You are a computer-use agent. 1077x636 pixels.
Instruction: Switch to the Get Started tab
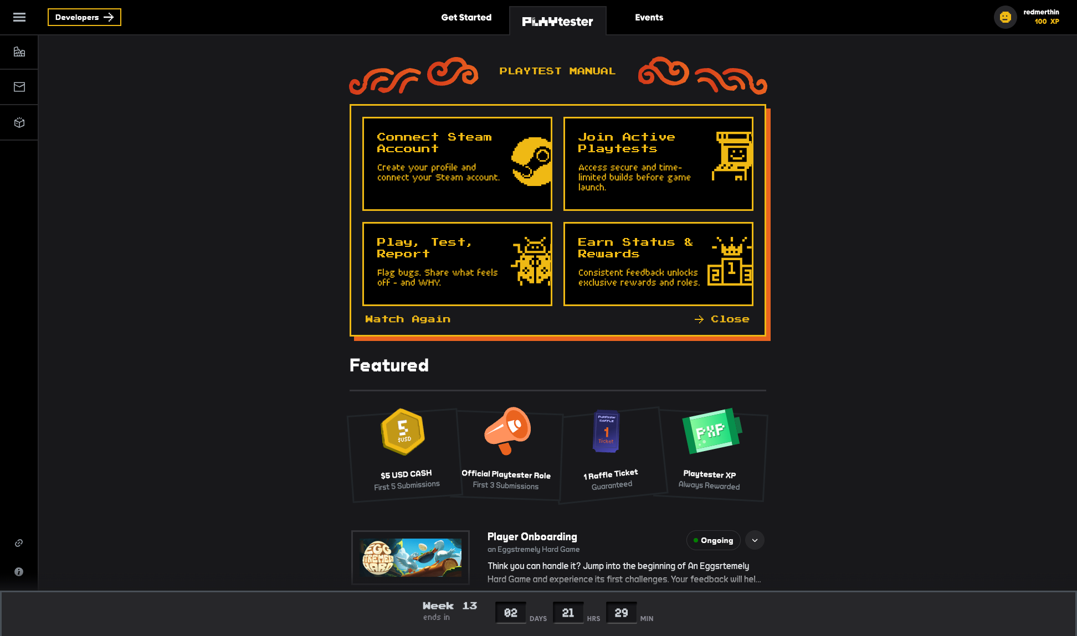[x=466, y=17]
